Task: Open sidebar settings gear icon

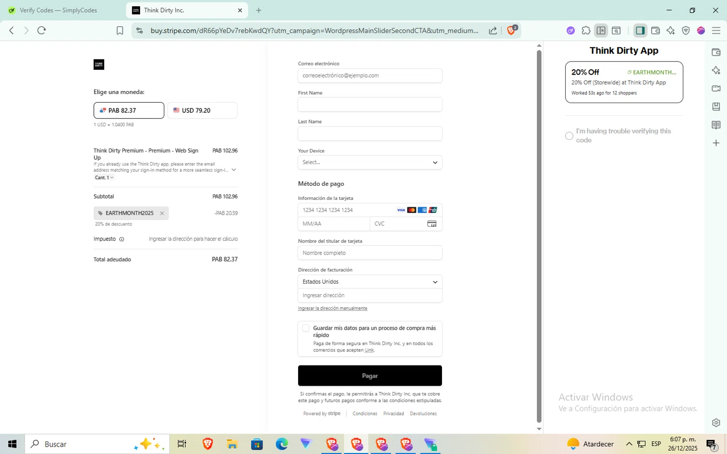Action: (x=716, y=423)
